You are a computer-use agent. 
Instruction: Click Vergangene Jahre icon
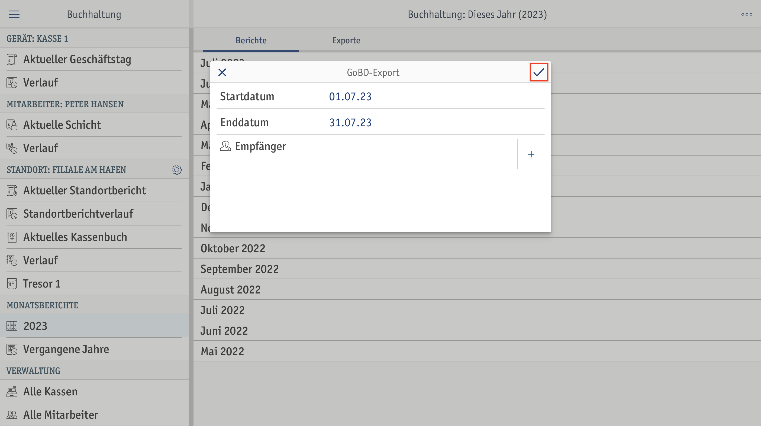tap(12, 349)
